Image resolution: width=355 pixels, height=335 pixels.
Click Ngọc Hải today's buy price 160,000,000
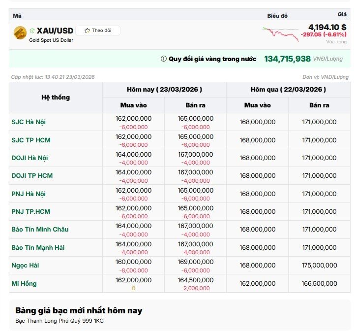pos(133,262)
